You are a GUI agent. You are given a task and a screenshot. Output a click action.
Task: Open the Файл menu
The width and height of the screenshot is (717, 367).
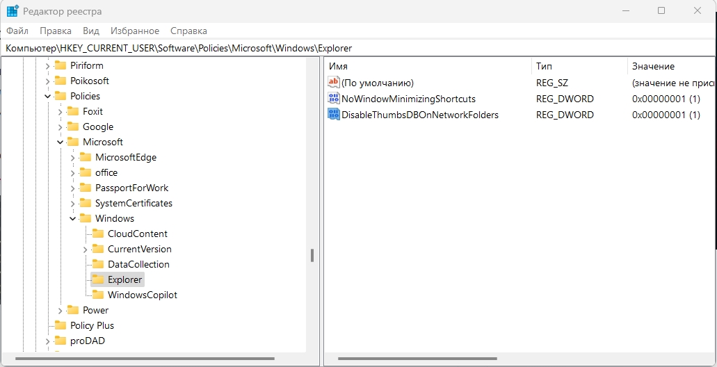click(17, 31)
